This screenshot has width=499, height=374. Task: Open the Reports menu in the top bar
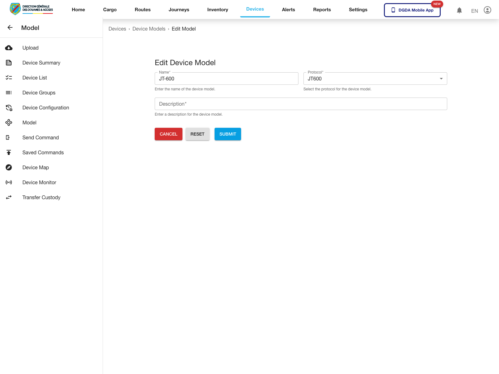pos(322,9)
